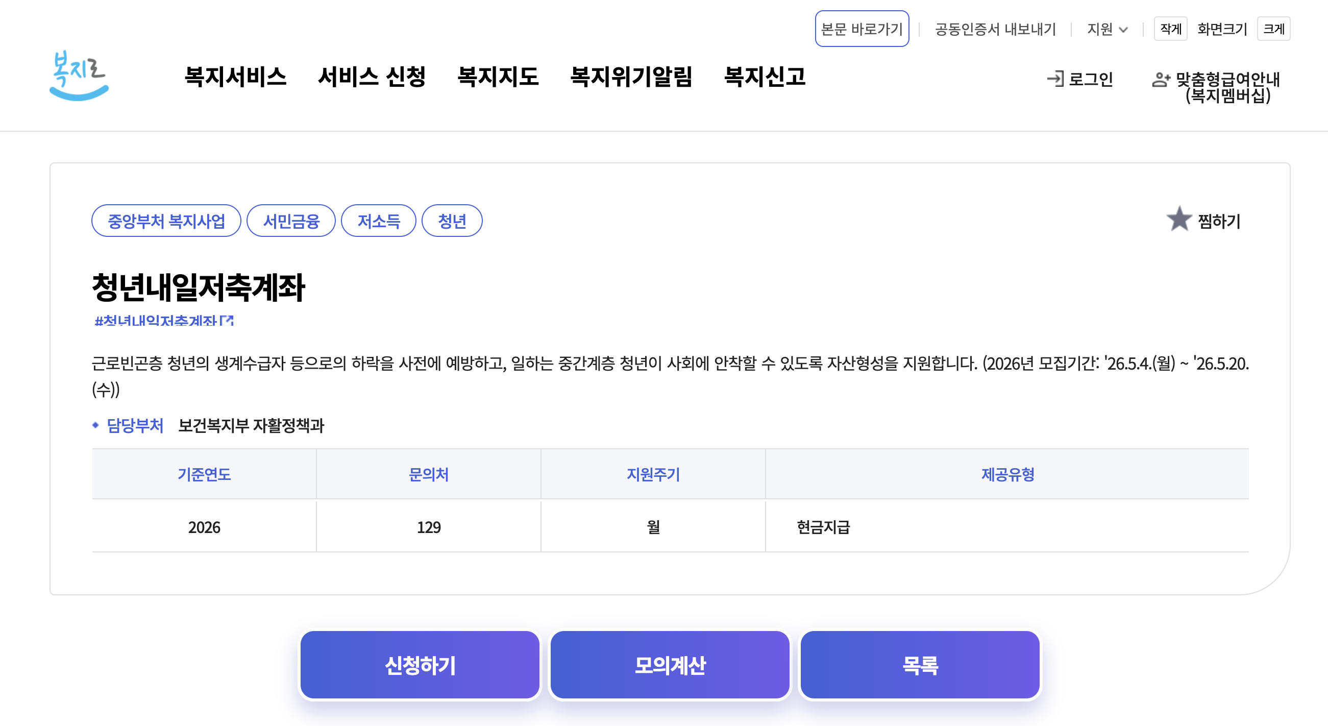Image resolution: width=1328 pixels, height=726 pixels.
Task: Toggle the 찜하기 star icon
Action: point(1178,219)
